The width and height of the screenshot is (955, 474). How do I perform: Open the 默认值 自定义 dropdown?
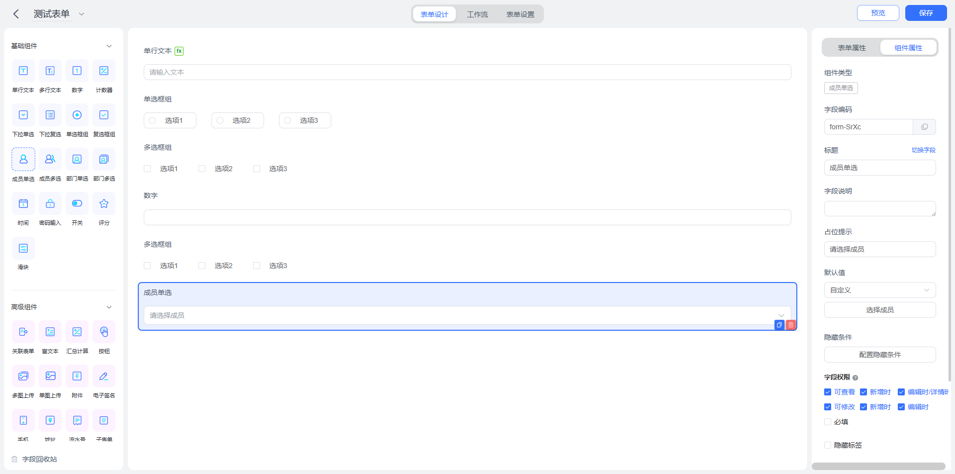click(880, 290)
